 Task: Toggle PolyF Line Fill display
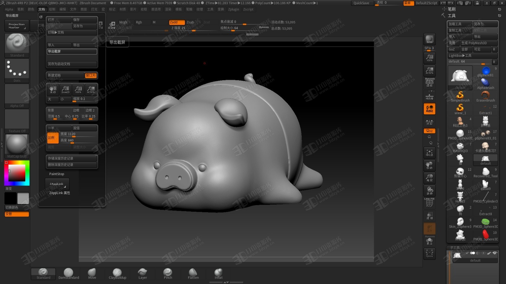(x=429, y=203)
